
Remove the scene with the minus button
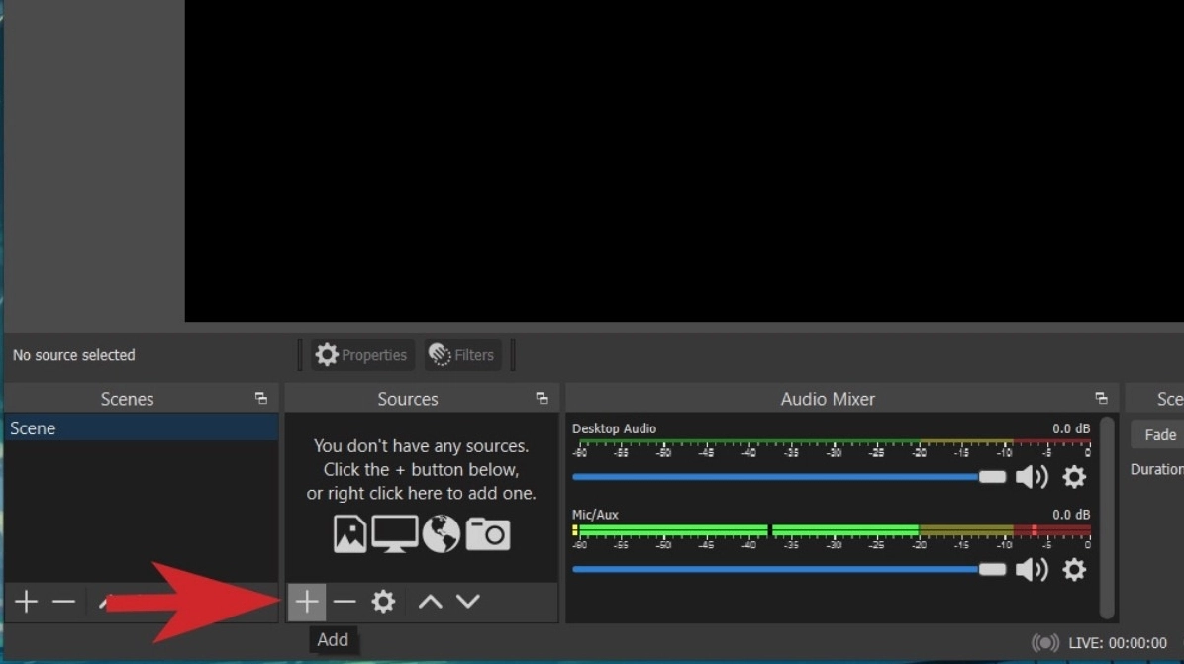pyautogui.click(x=63, y=602)
